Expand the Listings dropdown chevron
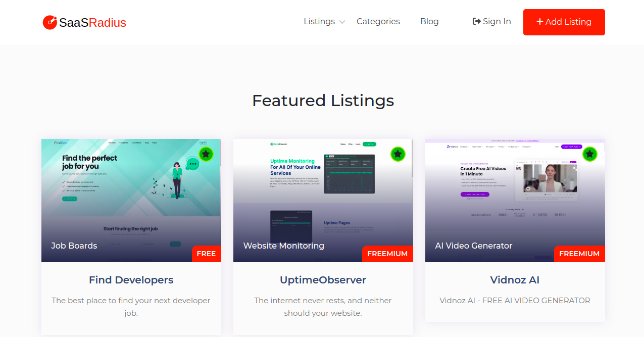Screen dimensions: 644x337 (342, 22)
